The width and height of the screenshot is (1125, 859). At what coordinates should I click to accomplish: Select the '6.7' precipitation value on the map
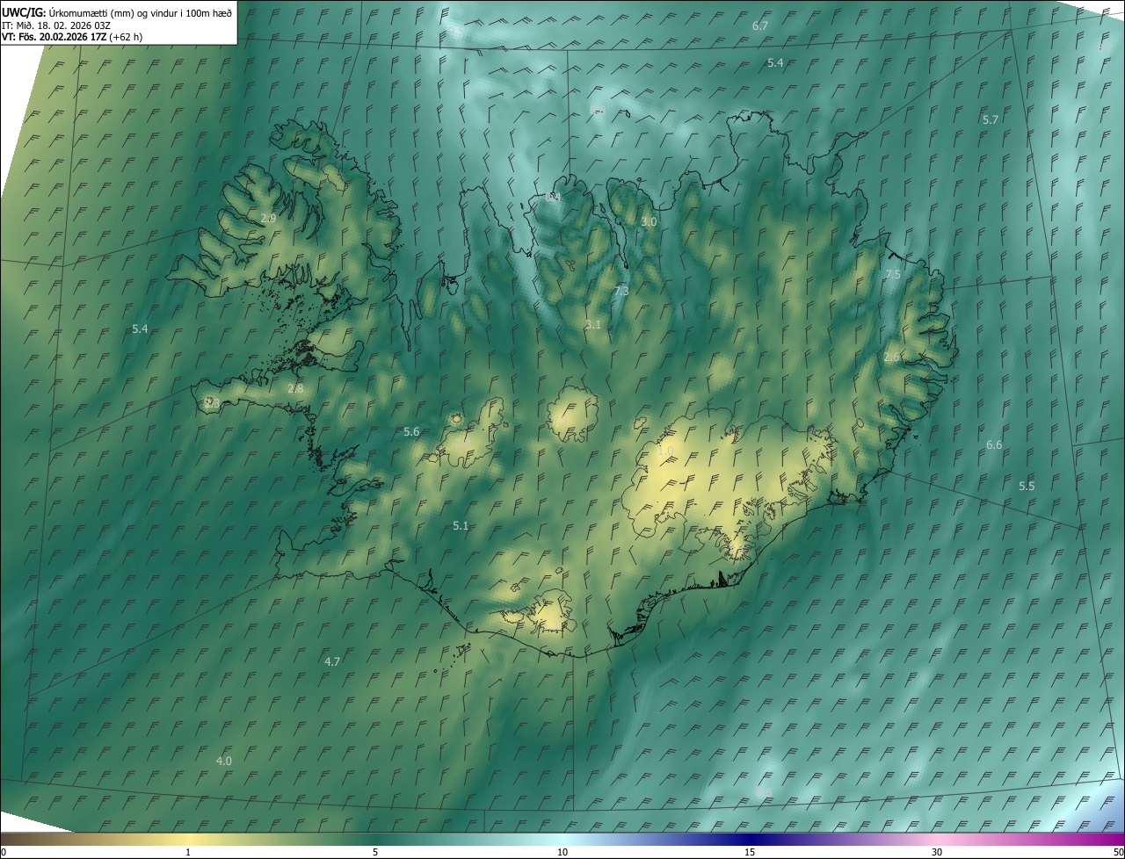(x=760, y=25)
